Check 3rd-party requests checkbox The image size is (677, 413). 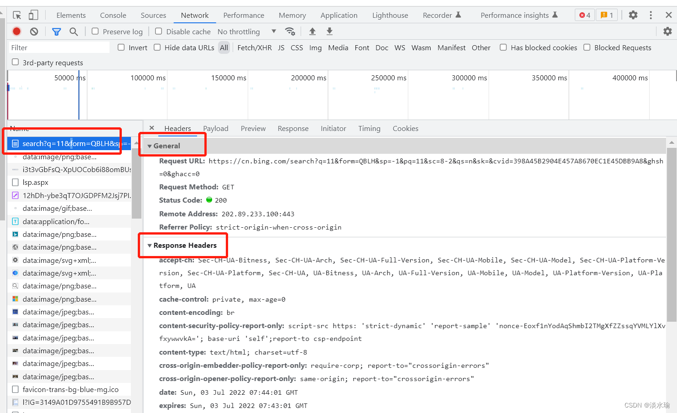coord(15,62)
